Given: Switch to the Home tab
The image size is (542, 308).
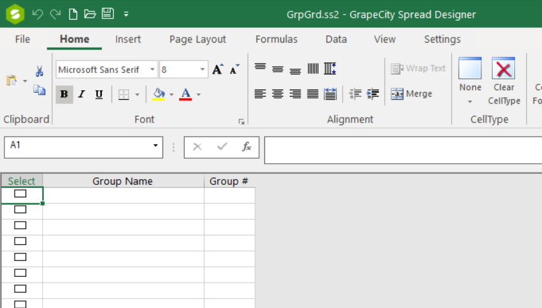Looking at the screenshot, I should [x=75, y=39].
